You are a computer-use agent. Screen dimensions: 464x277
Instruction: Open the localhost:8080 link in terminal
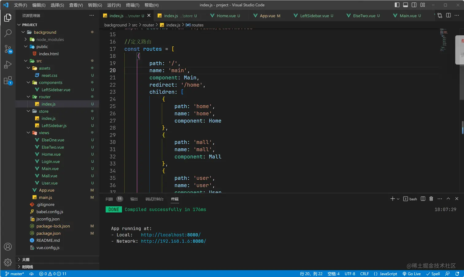(x=171, y=235)
